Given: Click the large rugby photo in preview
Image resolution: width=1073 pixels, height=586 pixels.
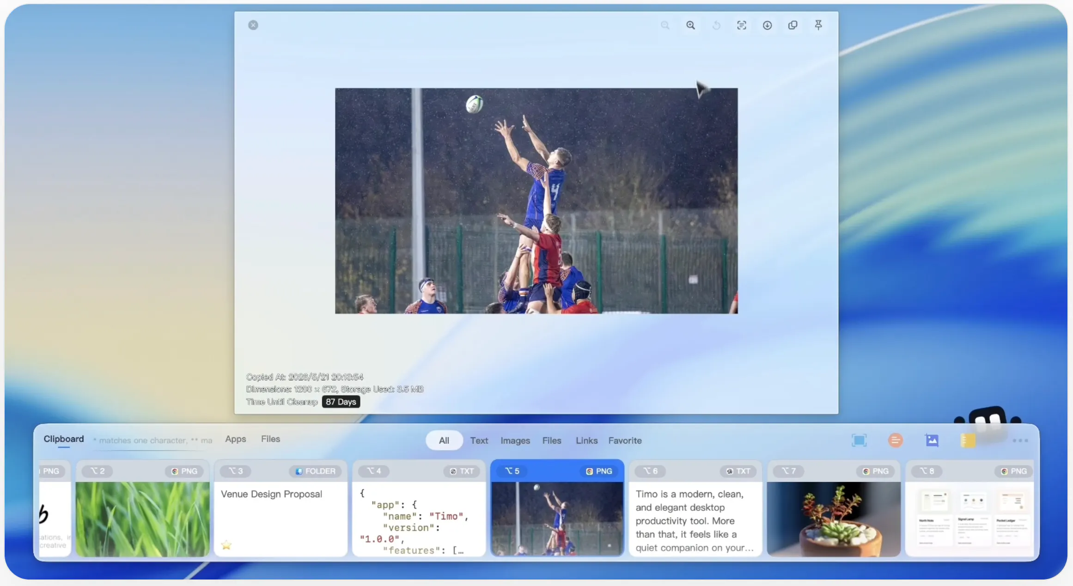Looking at the screenshot, I should coord(536,201).
